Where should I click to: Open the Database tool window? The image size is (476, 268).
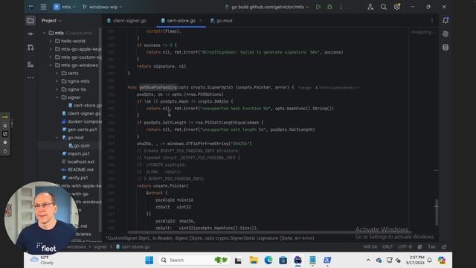click(x=446, y=47)
